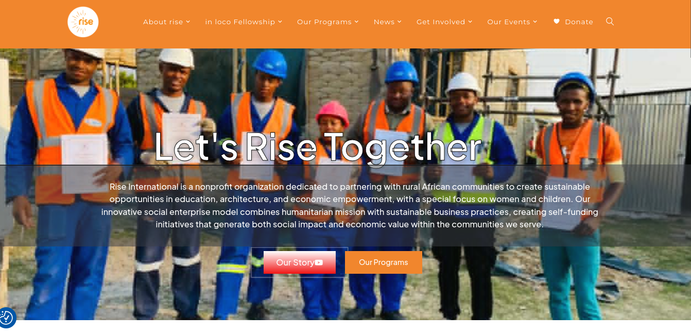
Task: Expand the in loco Fellowship chevron
Action: pos(280,22)
